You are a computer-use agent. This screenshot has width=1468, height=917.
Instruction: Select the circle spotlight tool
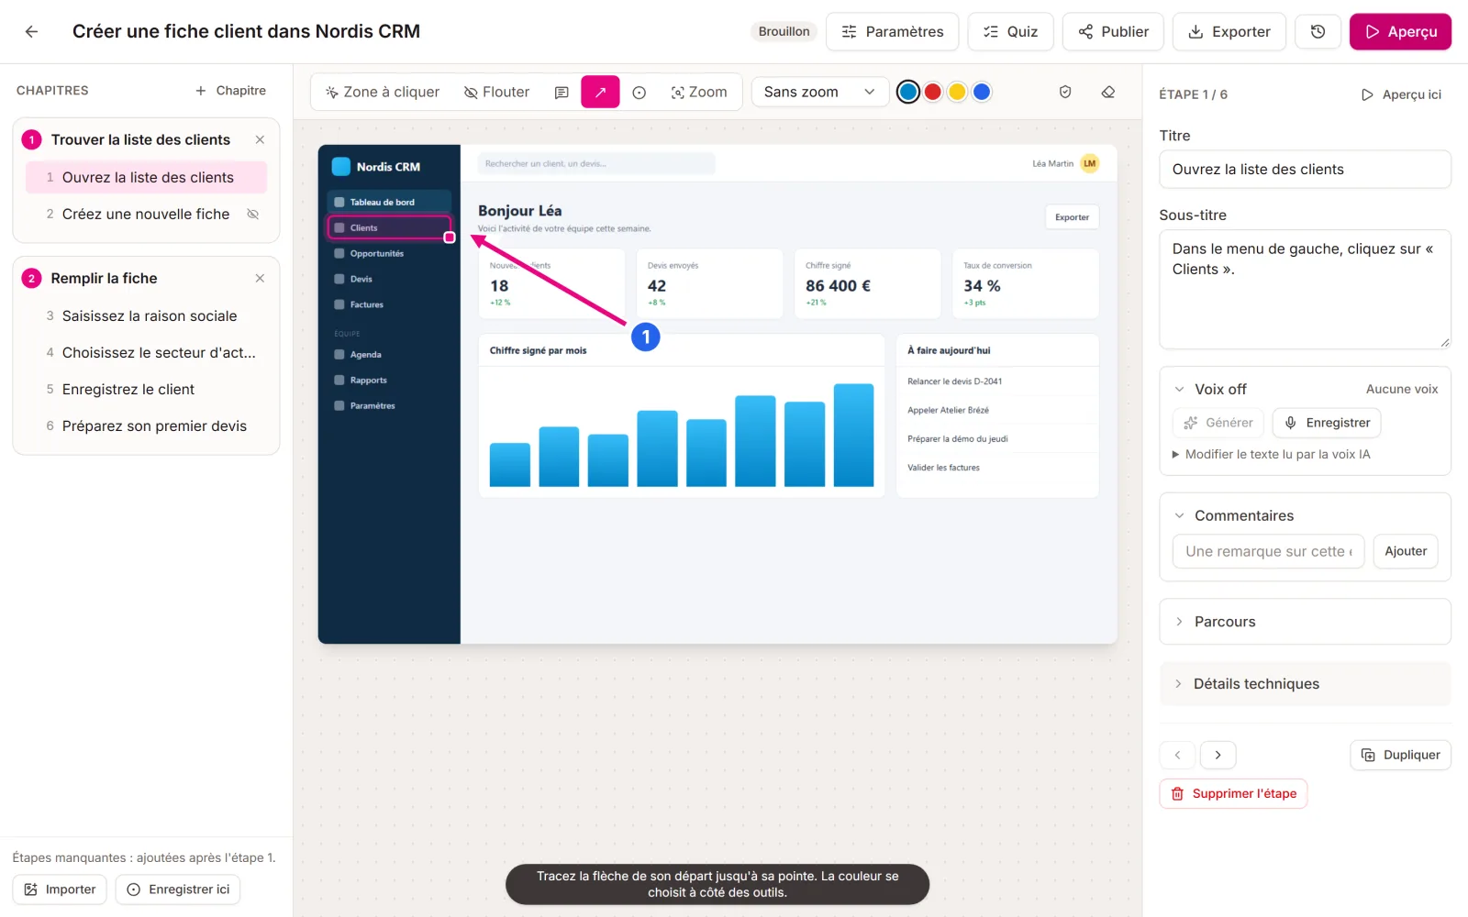pyautogui.click(x=639, y=92)
